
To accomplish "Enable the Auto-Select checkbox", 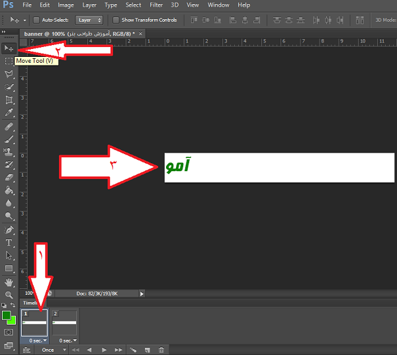I will [36, 20].
